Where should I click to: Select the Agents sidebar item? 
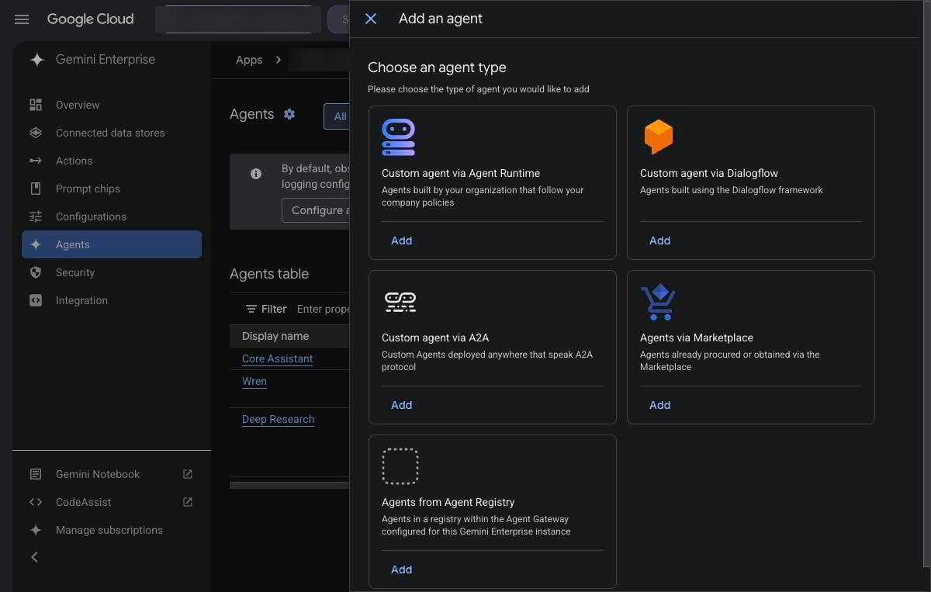tap(112, 244)
